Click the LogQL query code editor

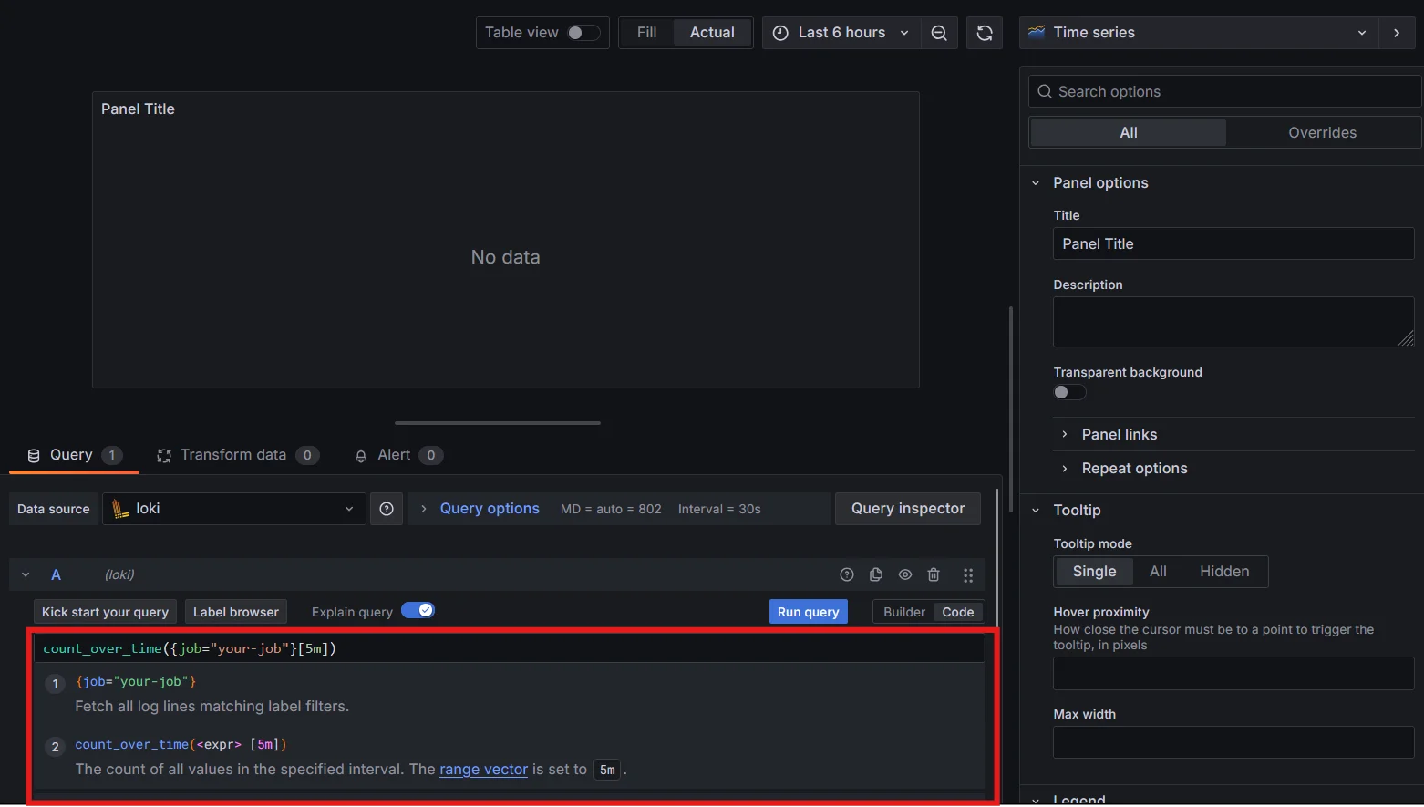click(x=510, y=648)
